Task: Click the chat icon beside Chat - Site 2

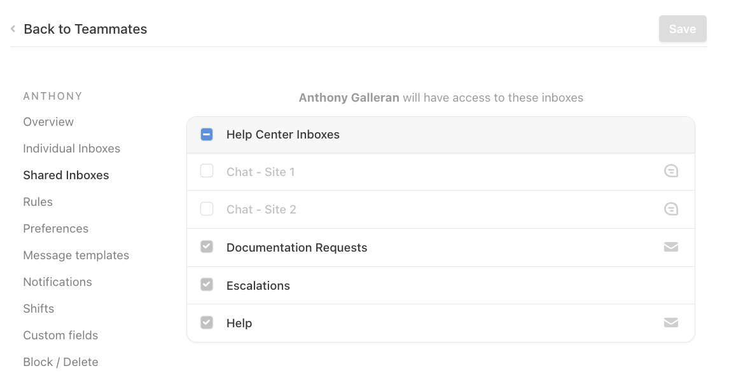Action: coord(671,209)
